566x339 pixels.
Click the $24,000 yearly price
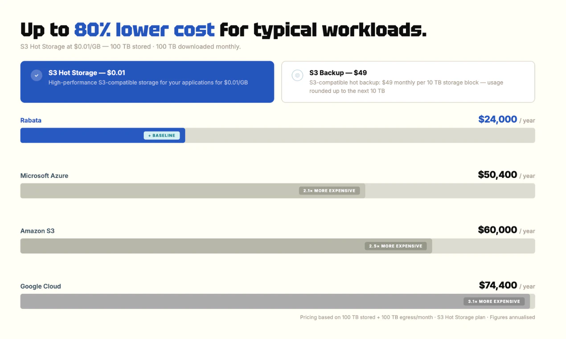(x=497, y=120)
